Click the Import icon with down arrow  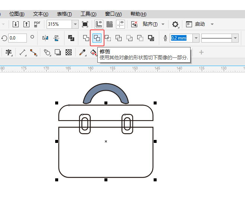[x=15, y=24]
